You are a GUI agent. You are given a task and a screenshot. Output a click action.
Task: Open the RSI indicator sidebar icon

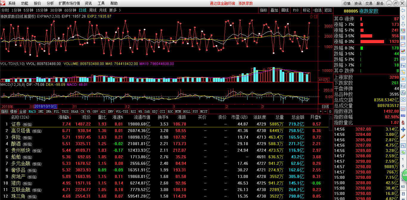point(403,115)
